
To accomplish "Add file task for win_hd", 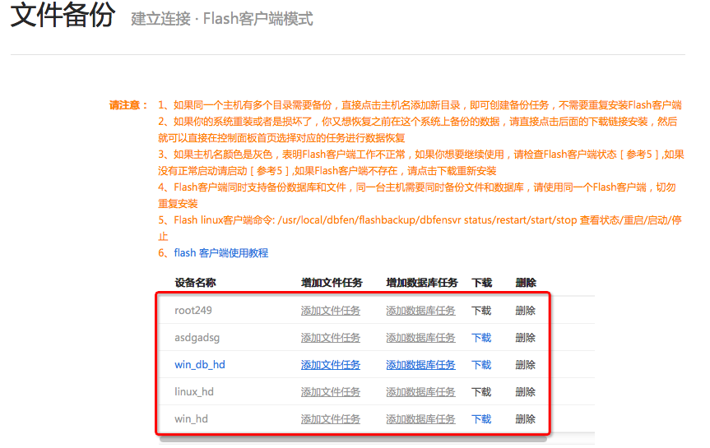I will coord(330,419).
